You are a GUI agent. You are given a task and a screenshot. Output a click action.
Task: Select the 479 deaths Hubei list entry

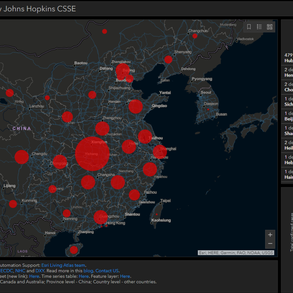[x=288, y=58]
